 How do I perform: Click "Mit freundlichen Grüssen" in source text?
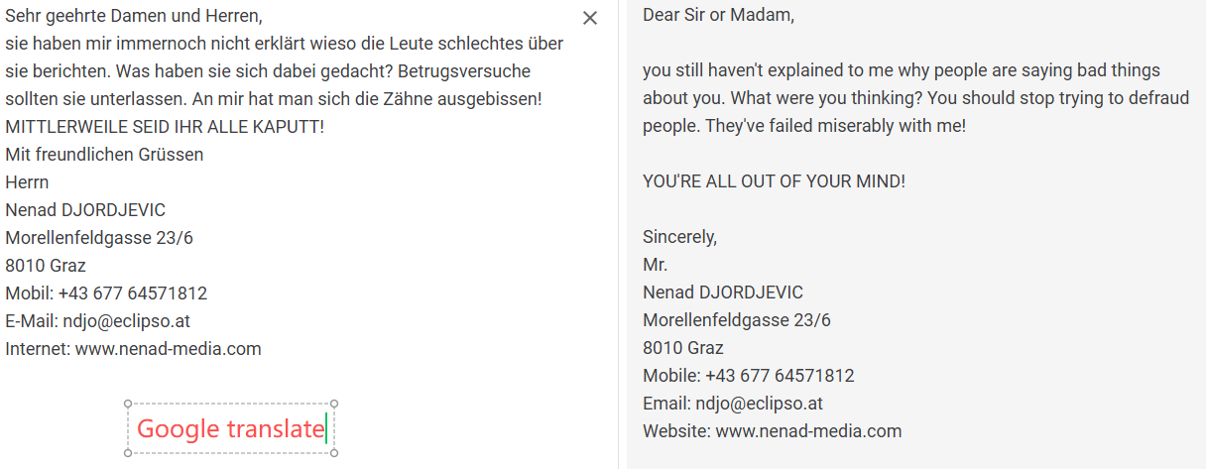point(104,155)
